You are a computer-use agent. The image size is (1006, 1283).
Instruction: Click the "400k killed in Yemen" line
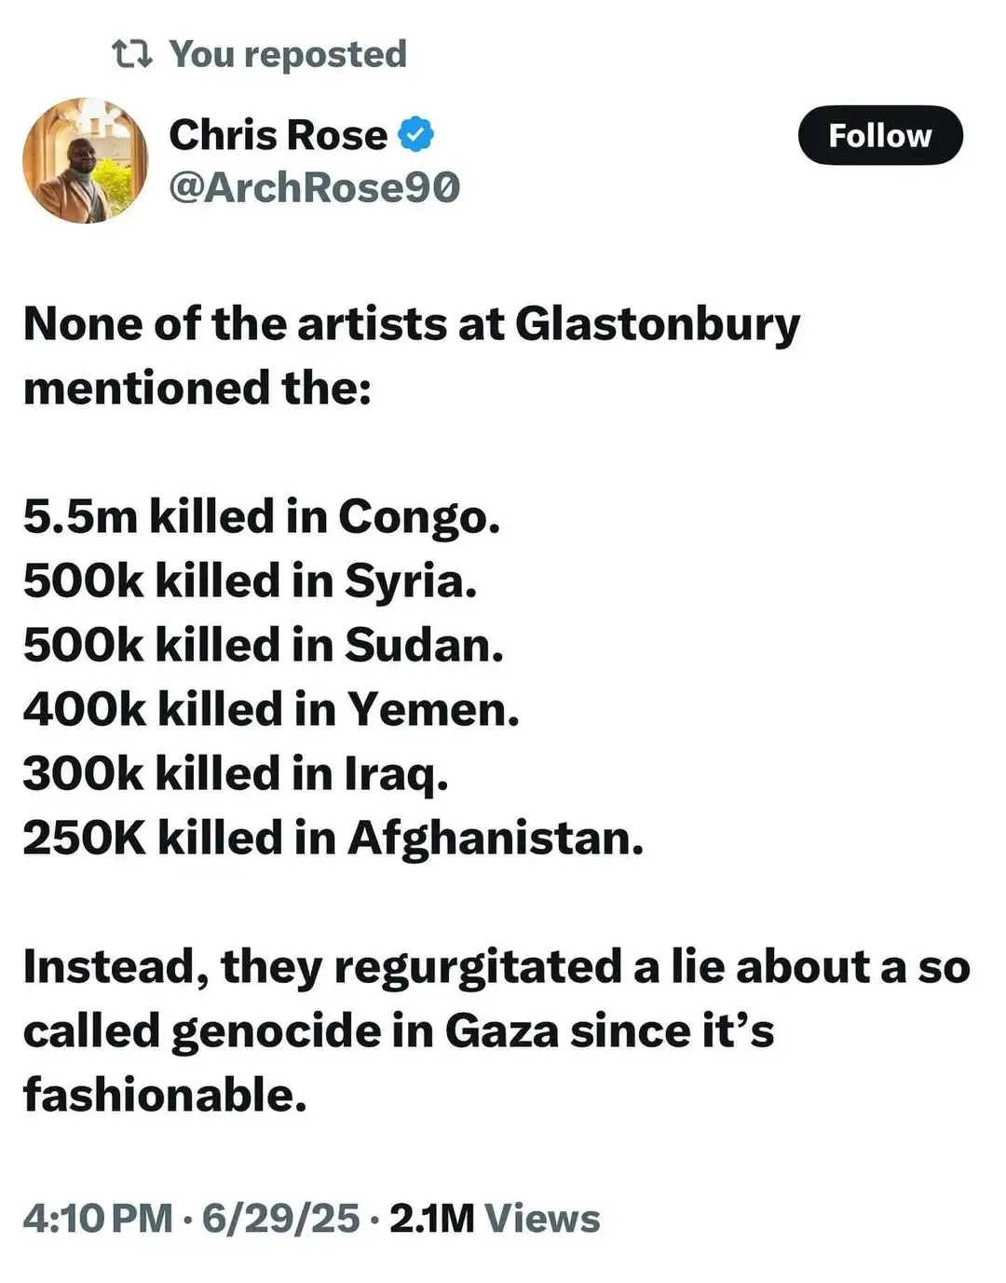[271, 709]
